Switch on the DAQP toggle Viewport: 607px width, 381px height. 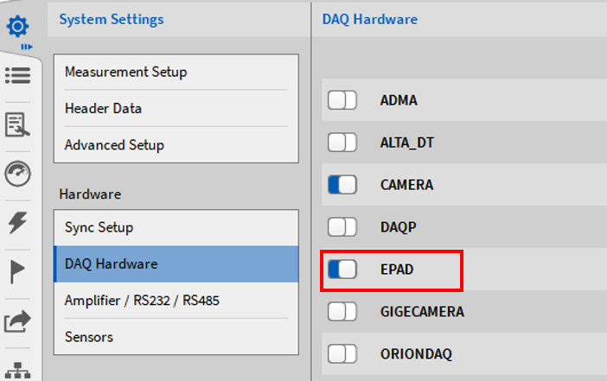click(x=342, y=227)
